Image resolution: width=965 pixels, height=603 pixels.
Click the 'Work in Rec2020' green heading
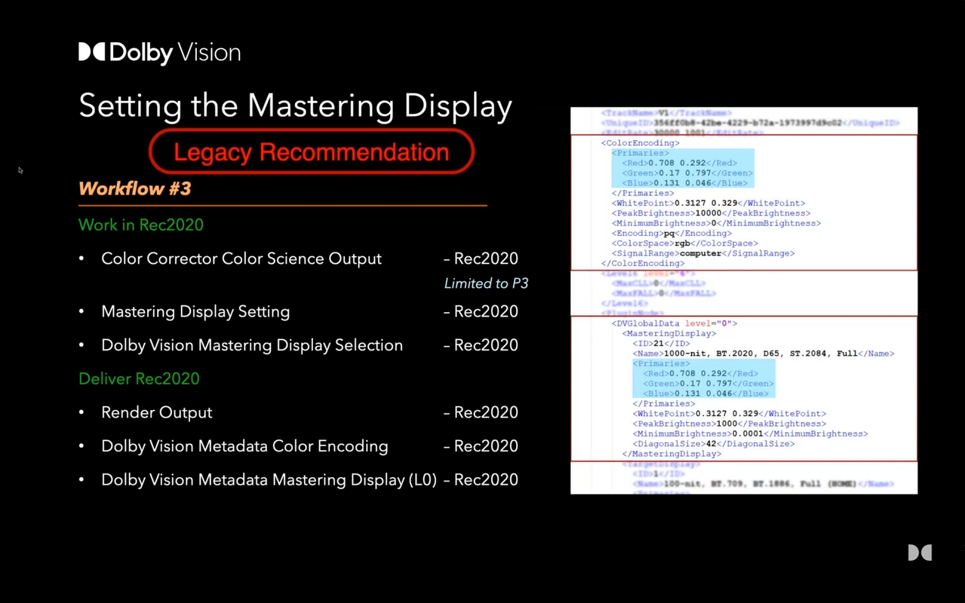(141, 225)
